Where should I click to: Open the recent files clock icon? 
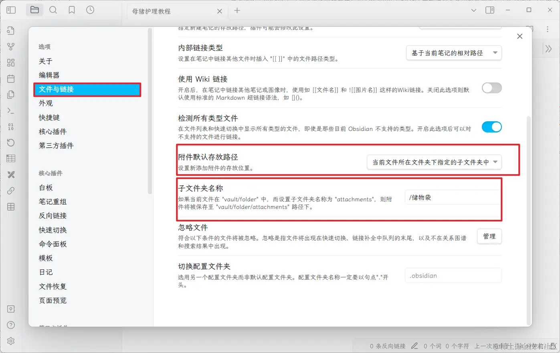[90, 10]
